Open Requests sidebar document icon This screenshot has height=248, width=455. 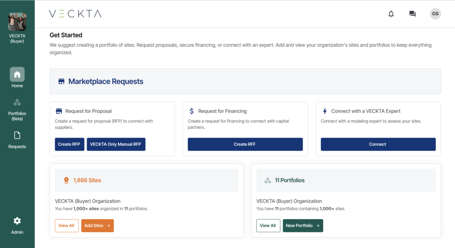click(17, 135)
